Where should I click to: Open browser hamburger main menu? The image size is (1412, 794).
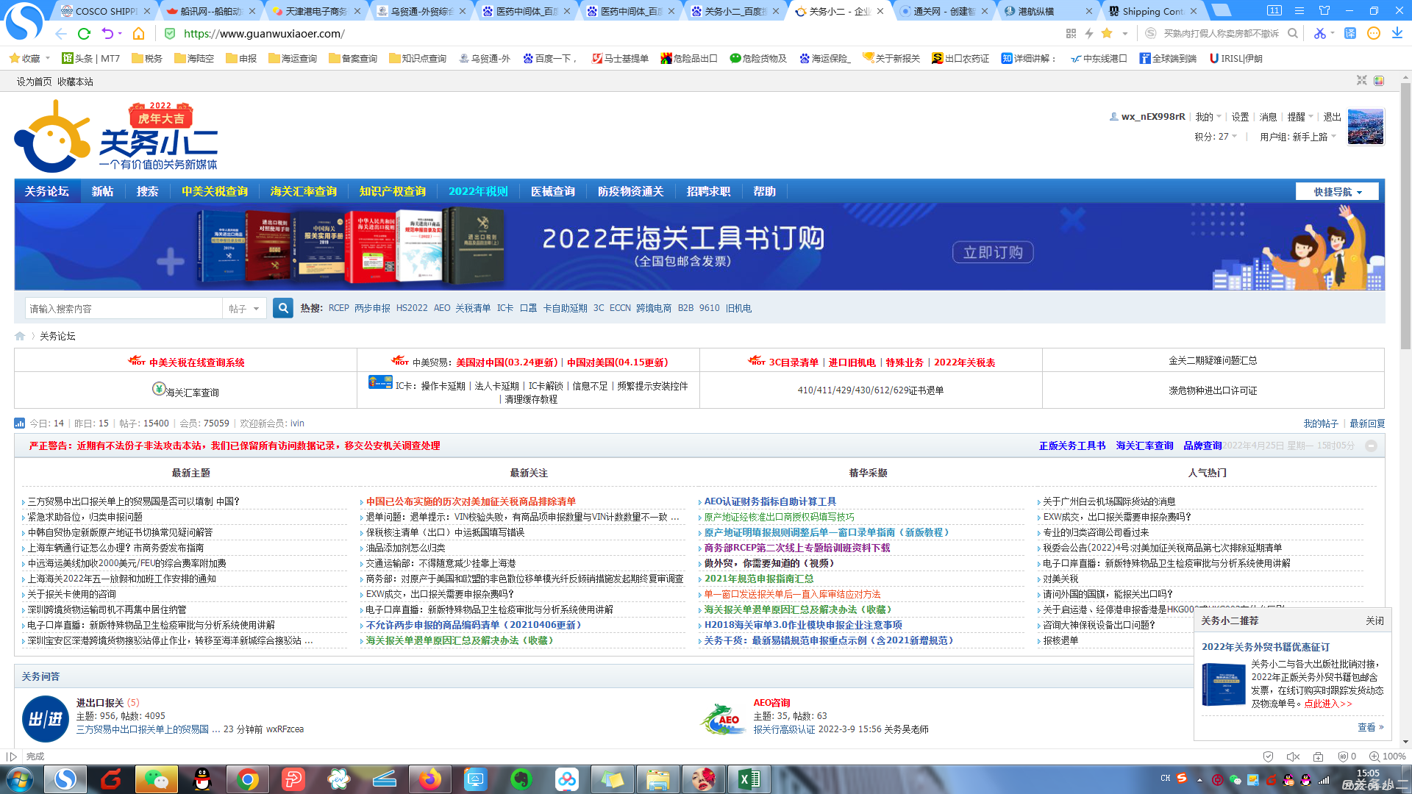coord(1299,10)
